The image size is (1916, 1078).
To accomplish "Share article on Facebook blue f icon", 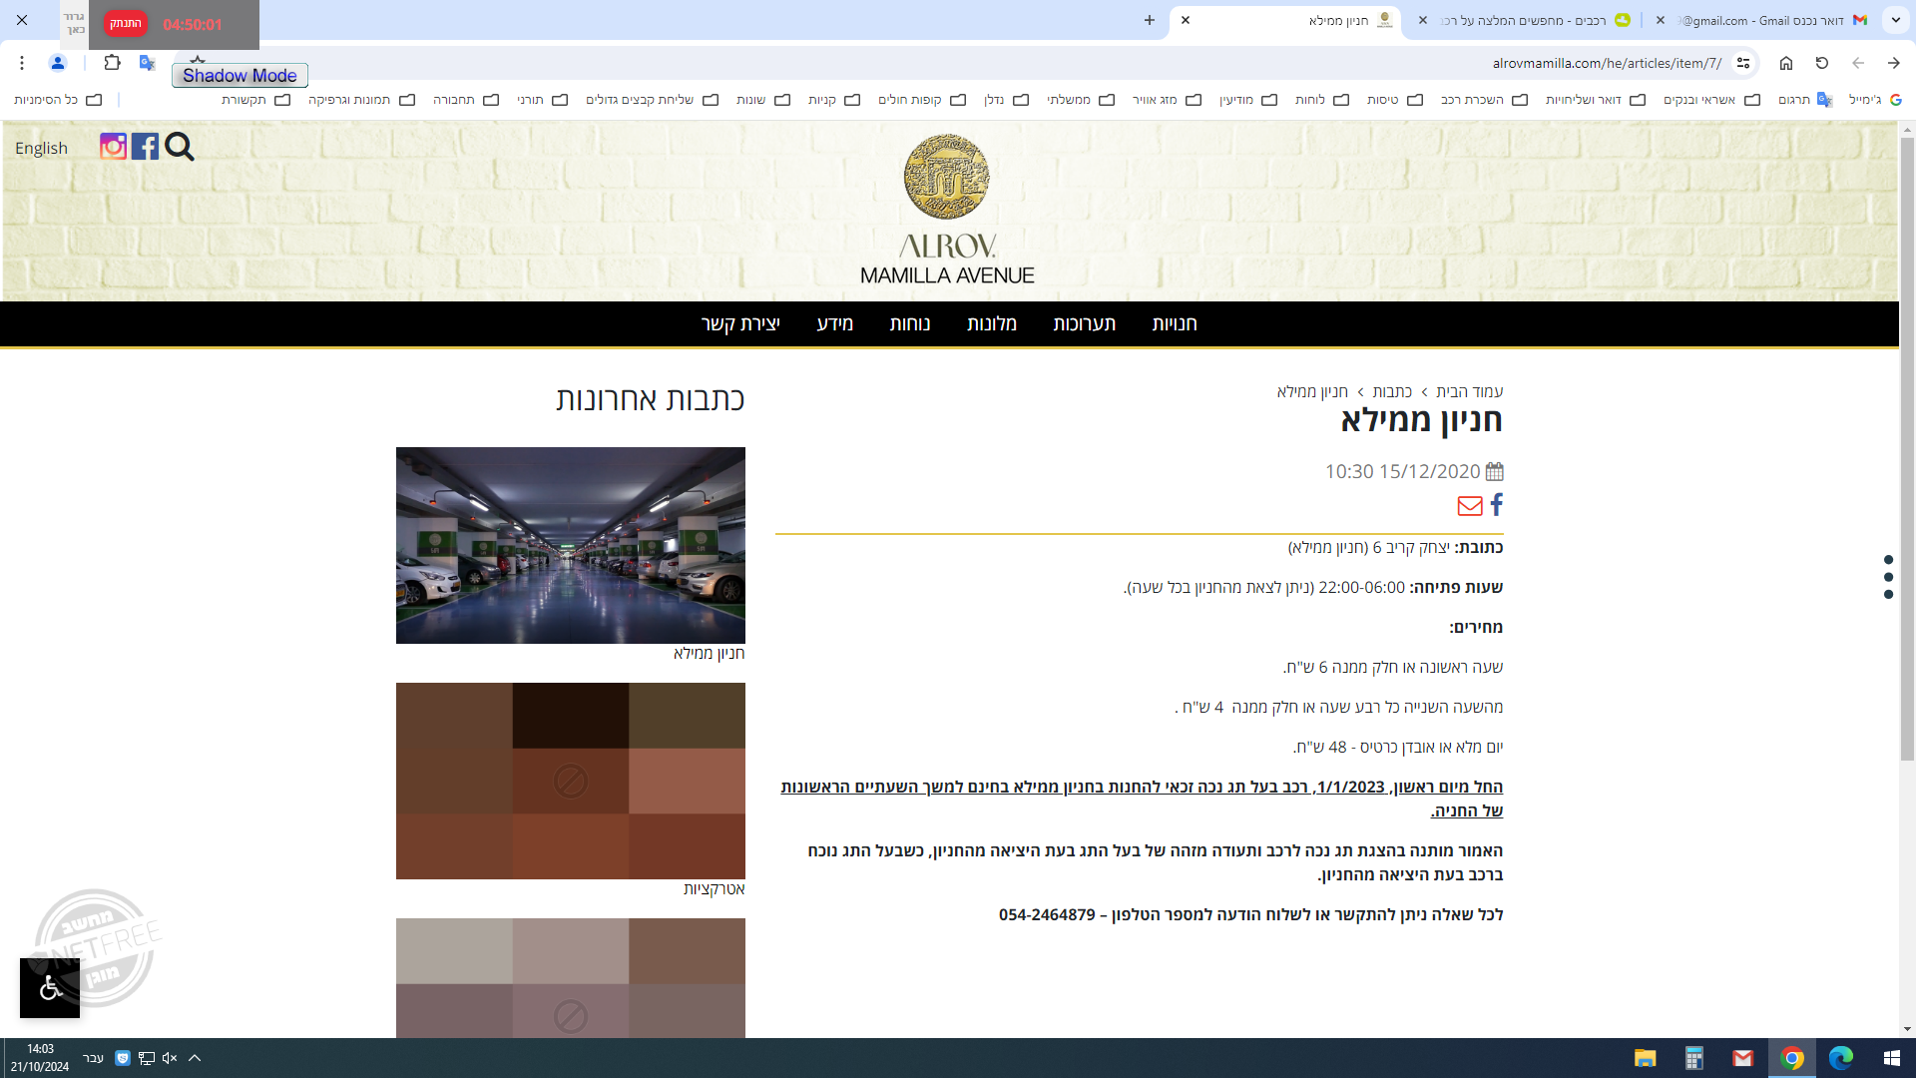I will 1496,505.
